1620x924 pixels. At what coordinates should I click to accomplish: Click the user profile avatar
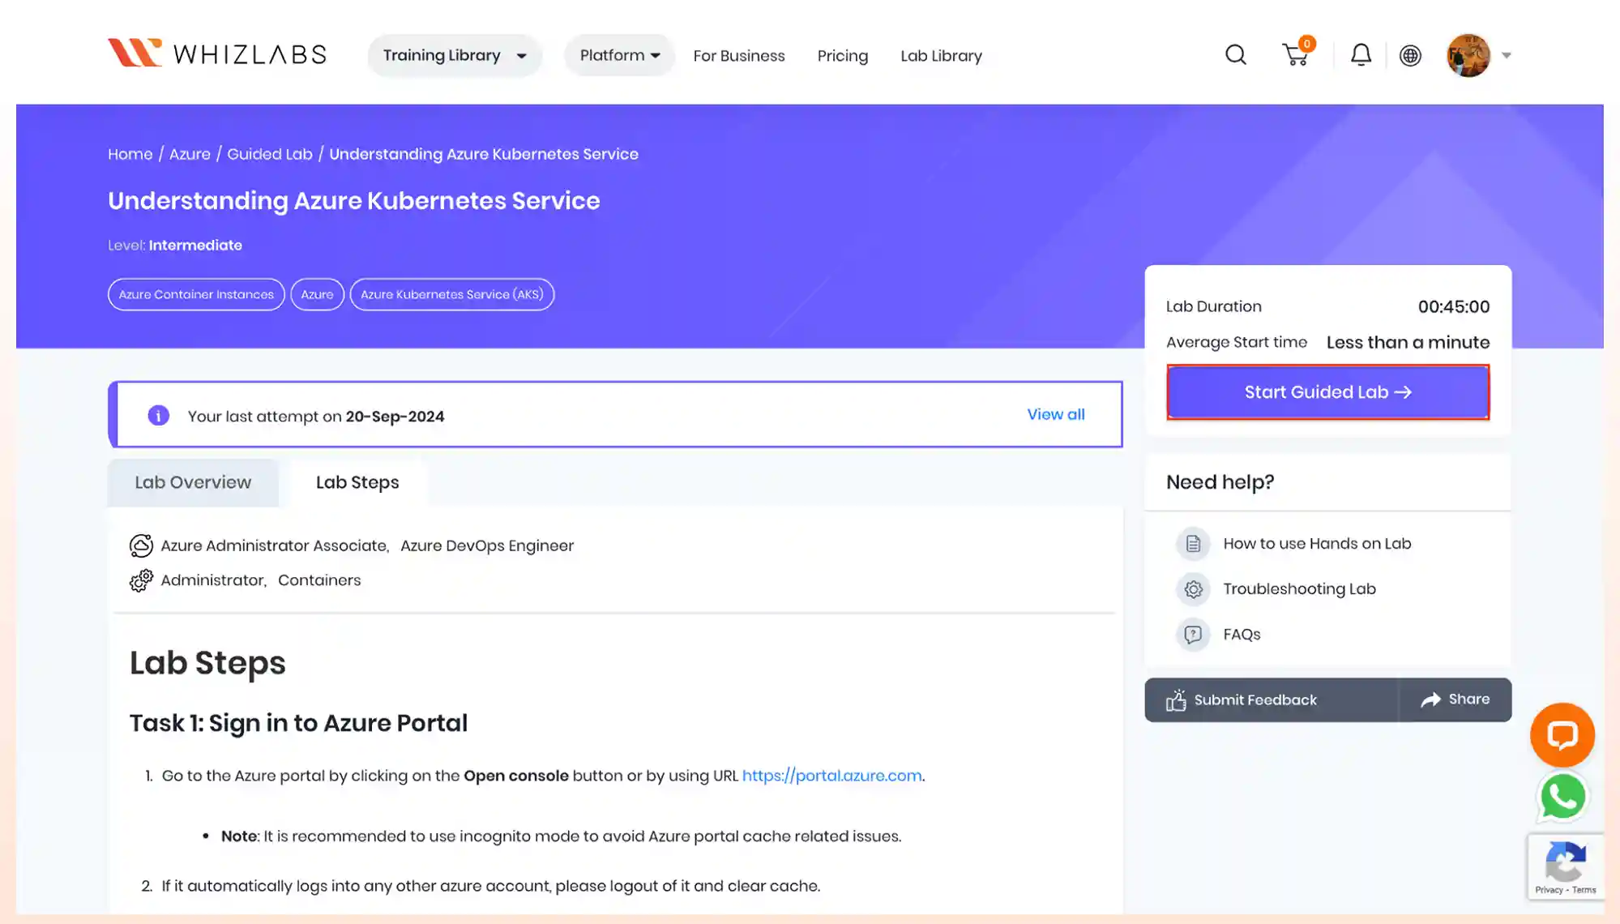coord(1468,55)
